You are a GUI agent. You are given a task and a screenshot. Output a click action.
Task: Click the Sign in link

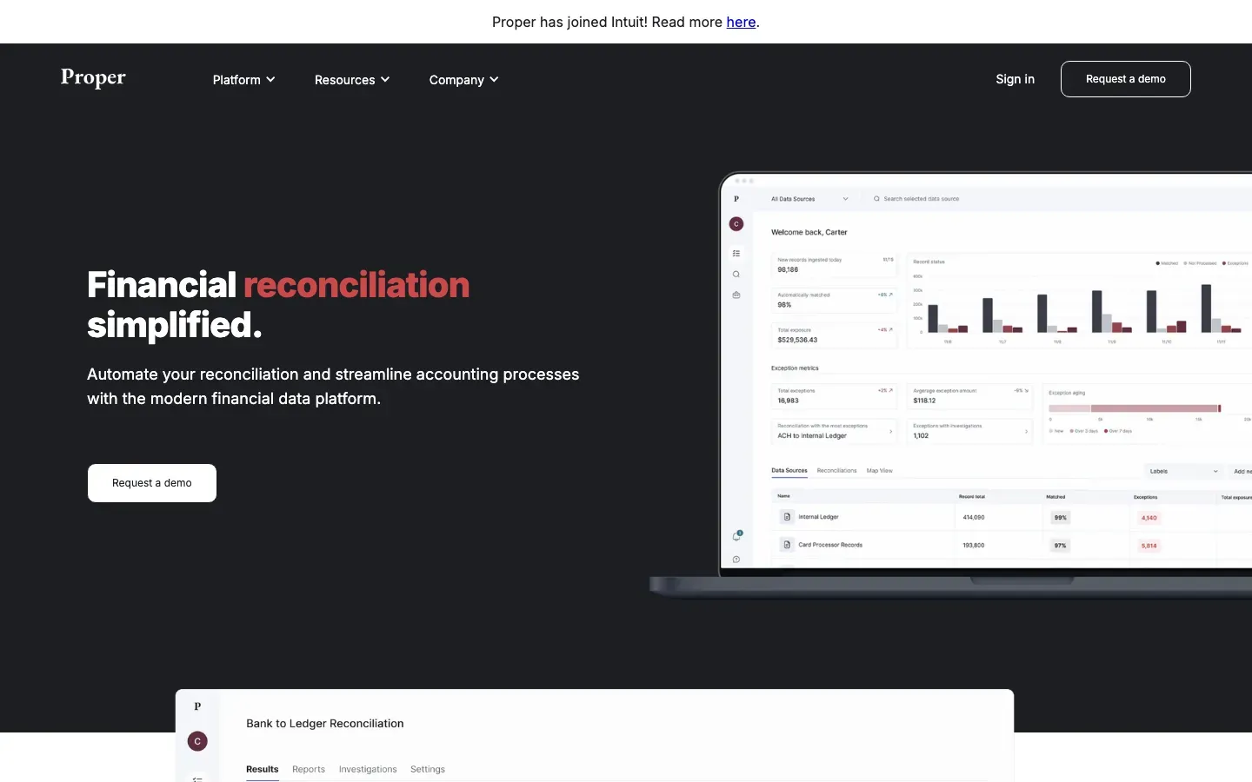click(1015, 79)
